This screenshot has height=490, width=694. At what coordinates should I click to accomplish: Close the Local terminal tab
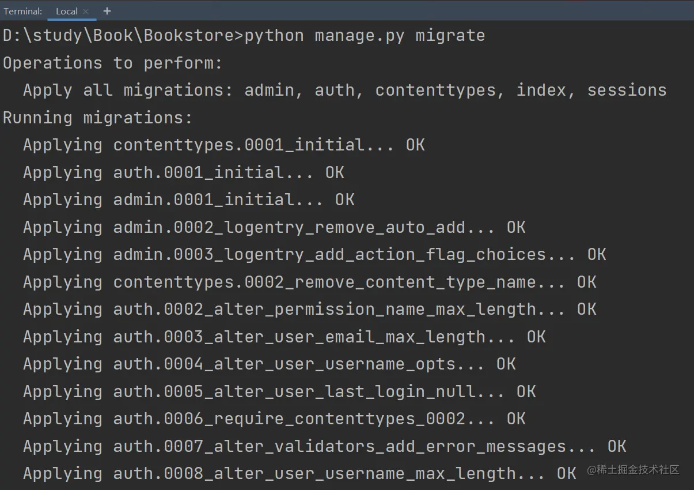coord(86,12)
